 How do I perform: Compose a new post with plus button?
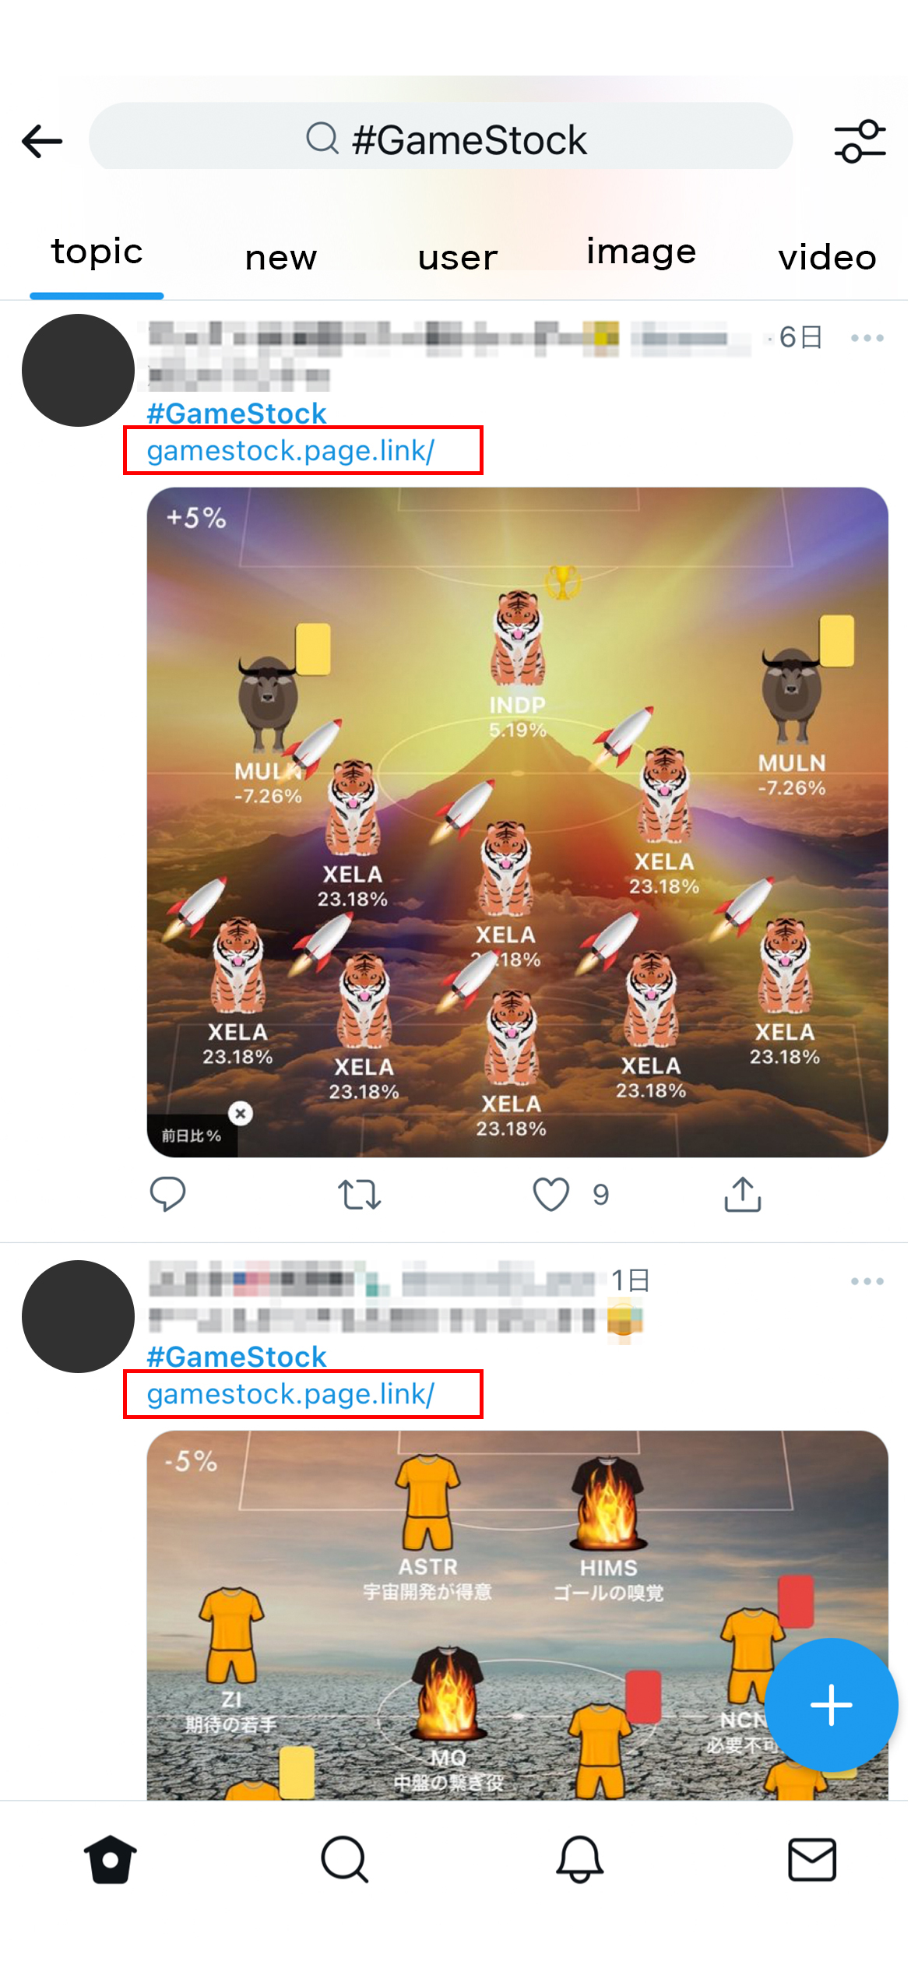point(831,1705)
